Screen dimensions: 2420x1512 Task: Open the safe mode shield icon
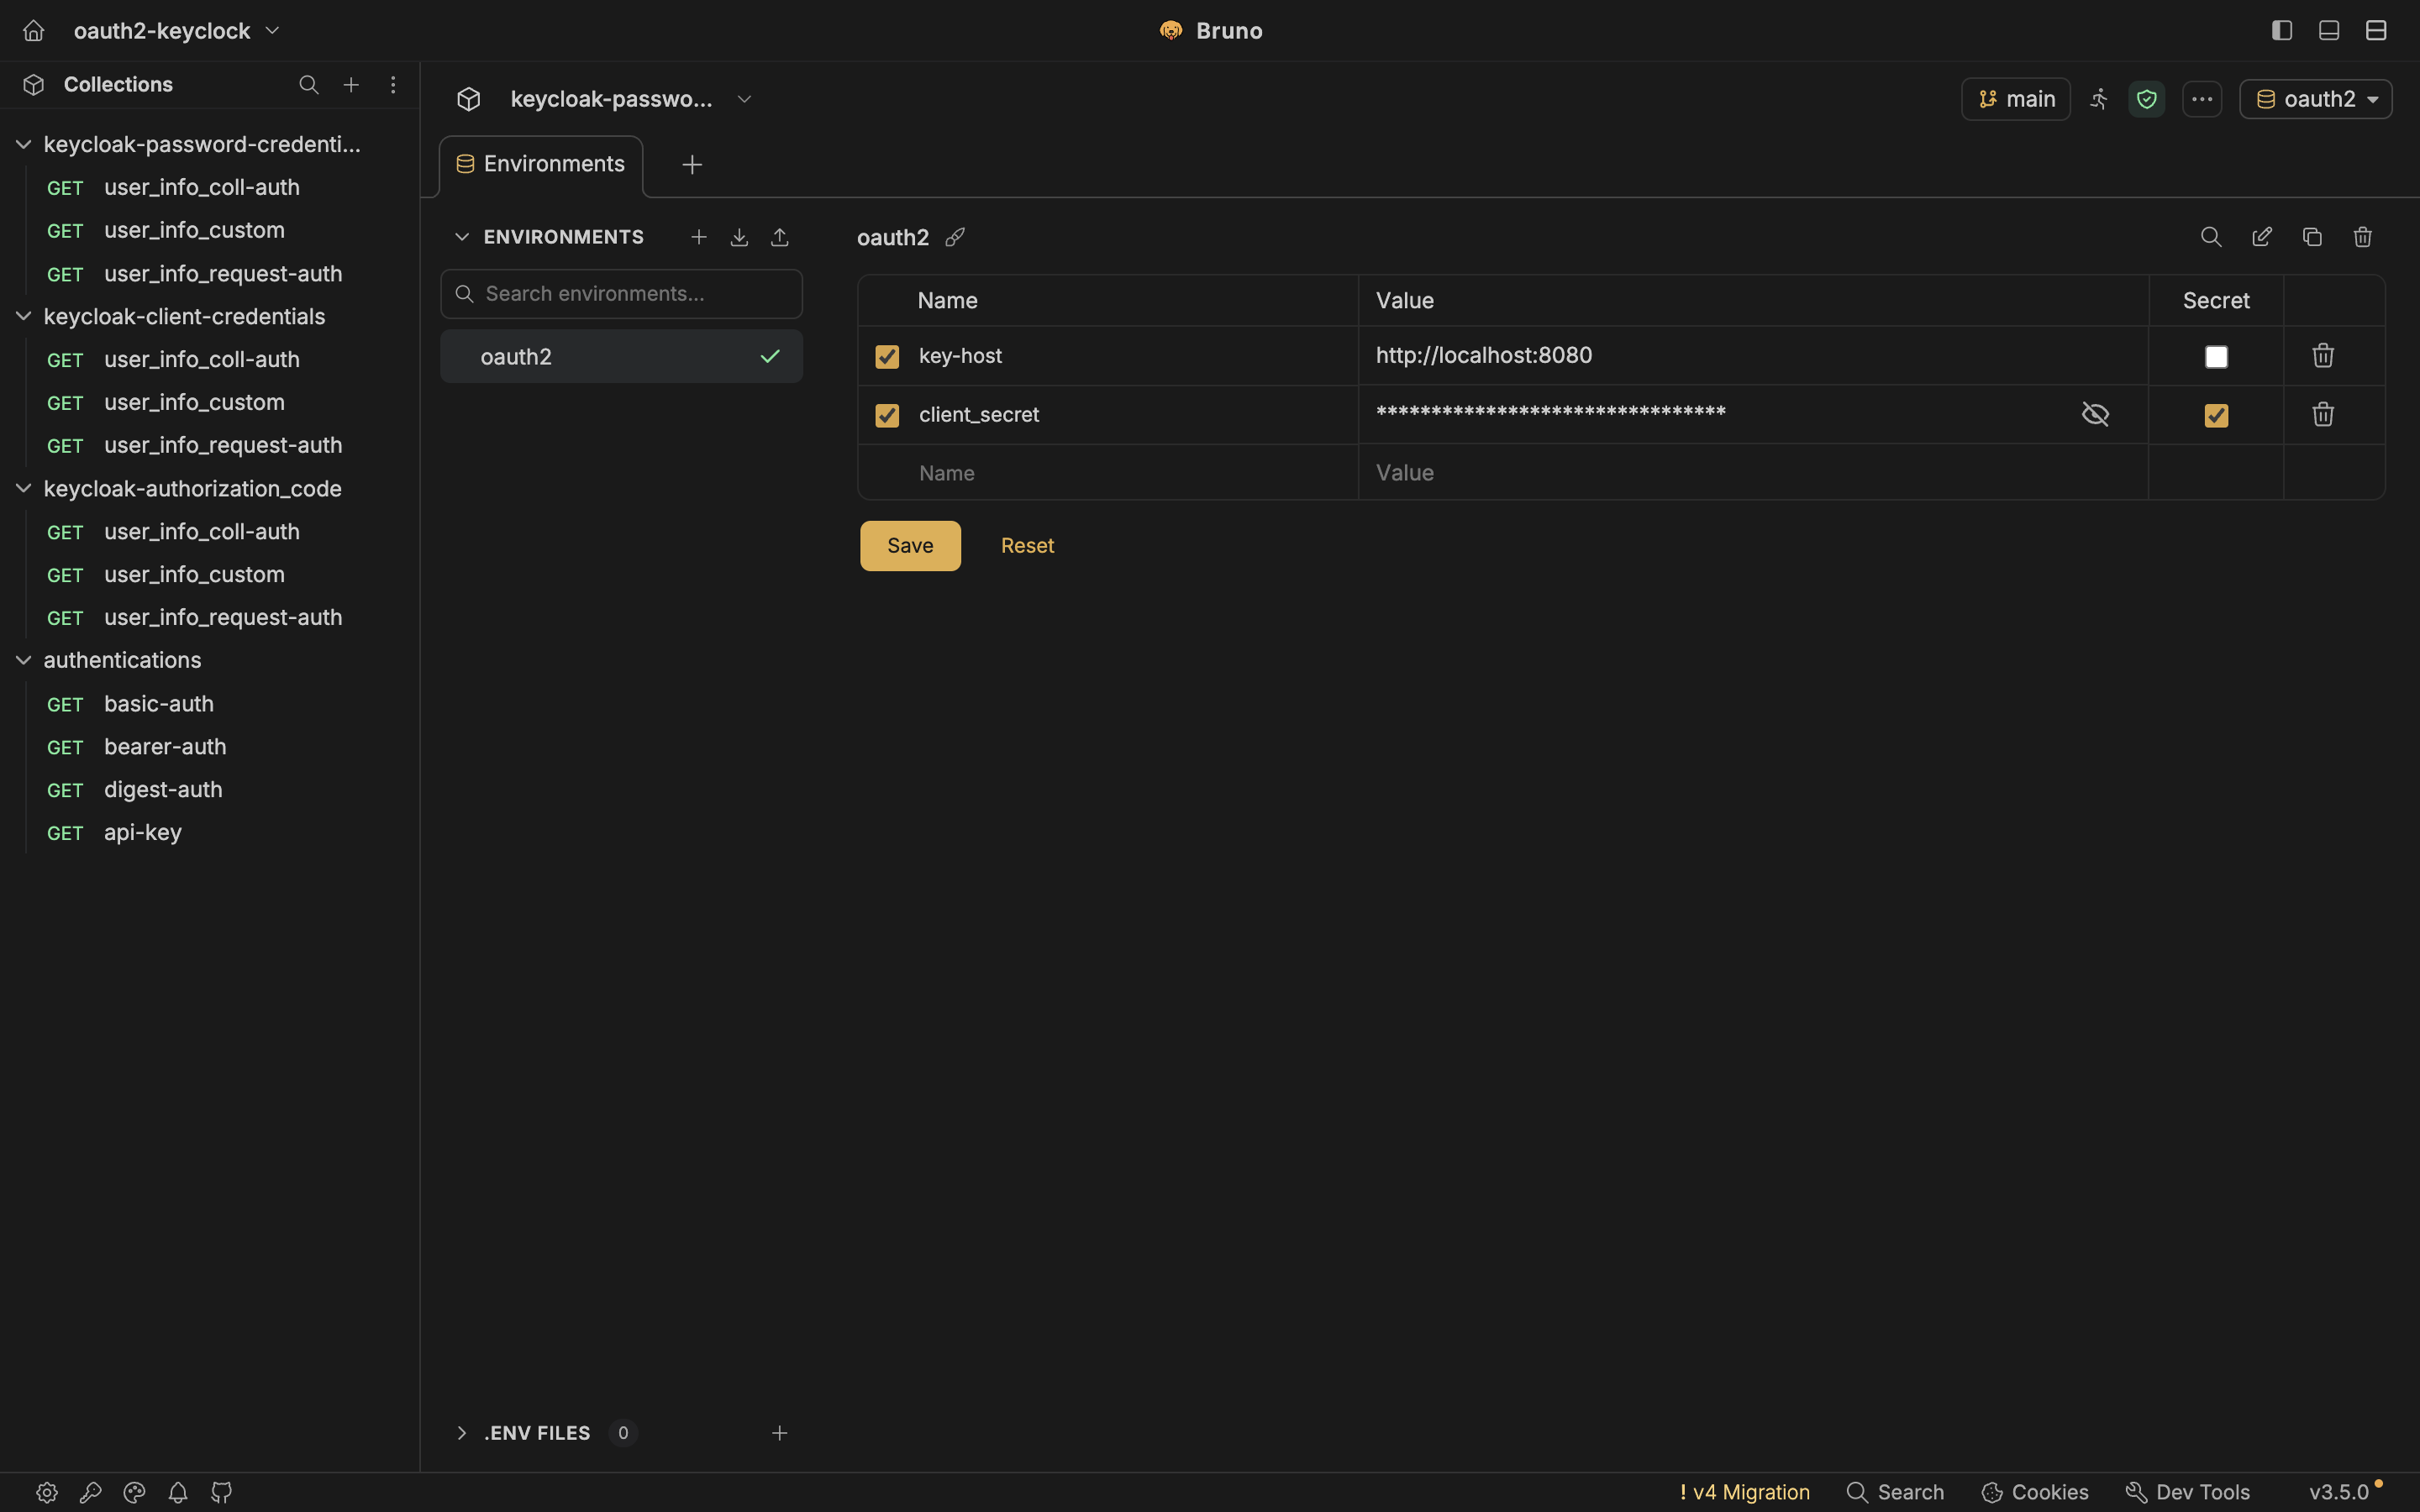pos(2147,99)
